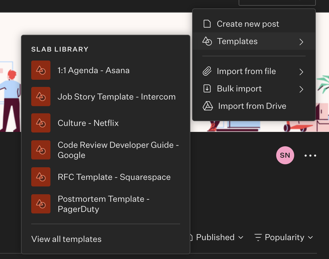329x259 pixels.
Task: Click the 1:1 Agenda - Asana template icon
Action: point(41,70)
